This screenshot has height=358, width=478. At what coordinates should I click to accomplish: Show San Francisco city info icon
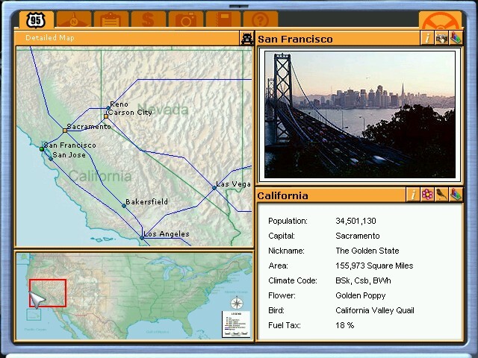click(427, 39)
